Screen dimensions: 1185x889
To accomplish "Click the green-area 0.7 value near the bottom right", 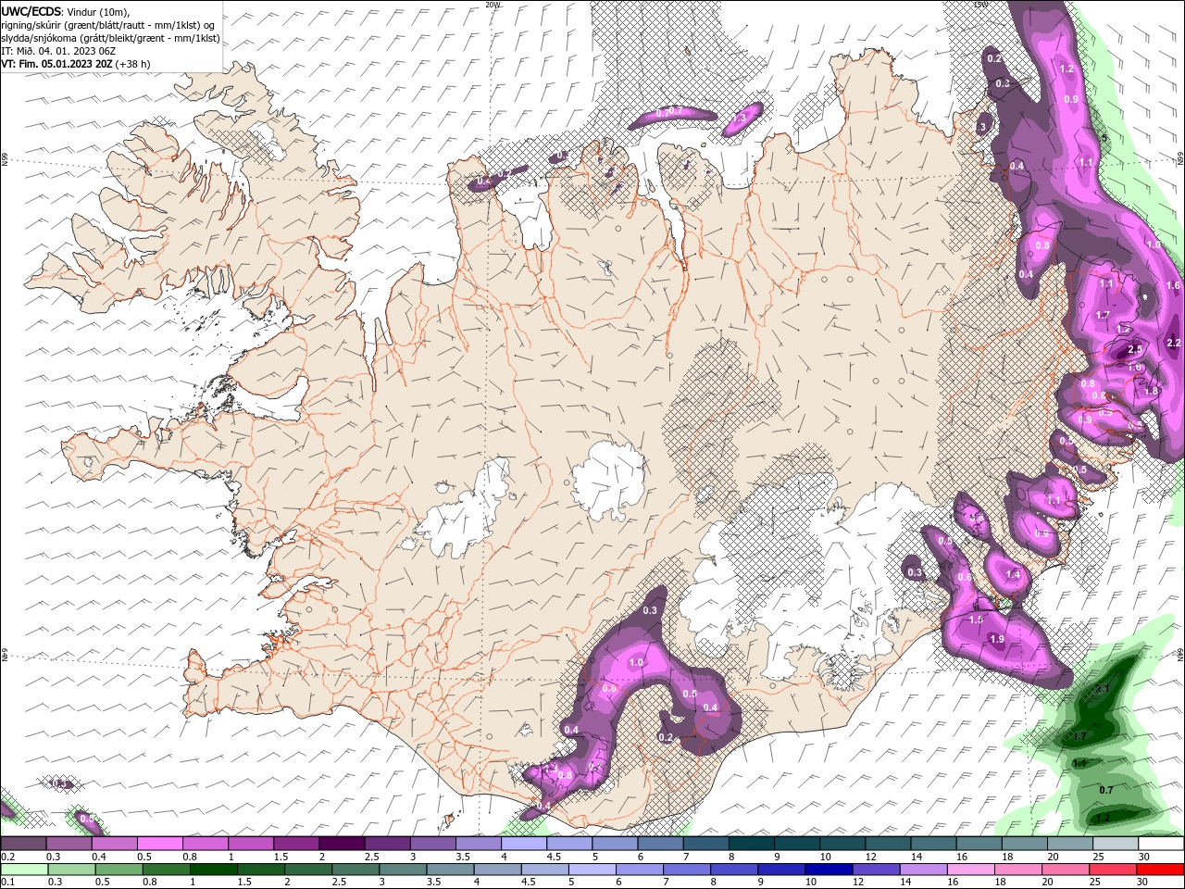I will point(1105,790).
